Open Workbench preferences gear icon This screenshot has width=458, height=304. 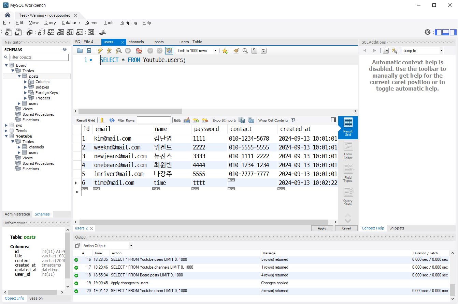coord(428,32)
